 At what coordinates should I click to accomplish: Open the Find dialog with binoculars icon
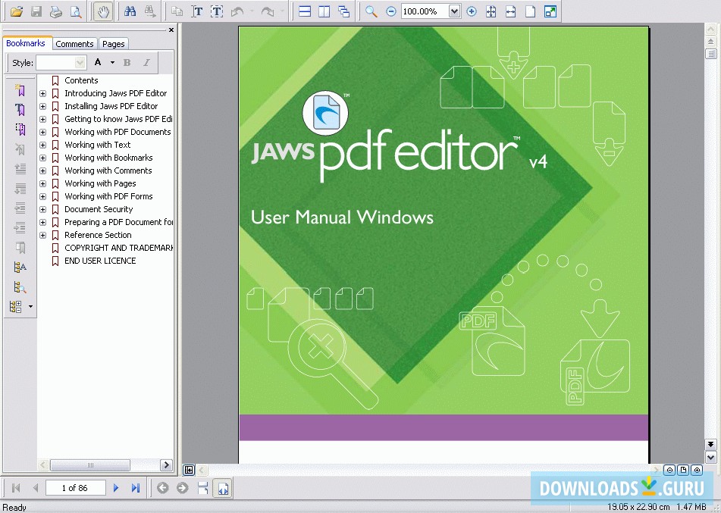tap(130, 11)
